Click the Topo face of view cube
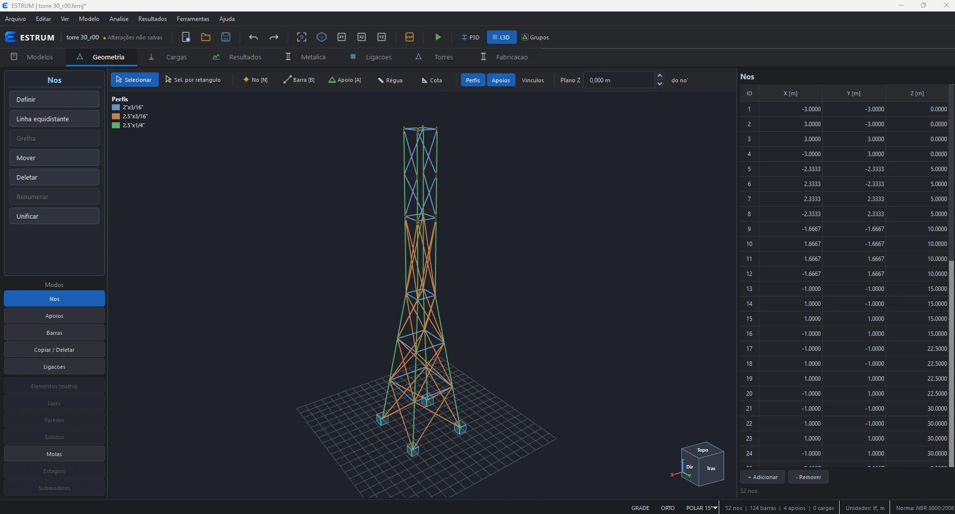The height and width of the screenshot is (514, 955). (x=703, y=450)
